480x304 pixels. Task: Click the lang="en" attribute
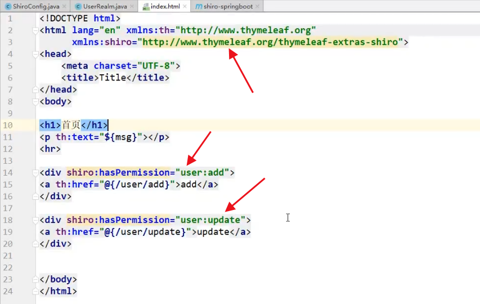coord(96,30)
